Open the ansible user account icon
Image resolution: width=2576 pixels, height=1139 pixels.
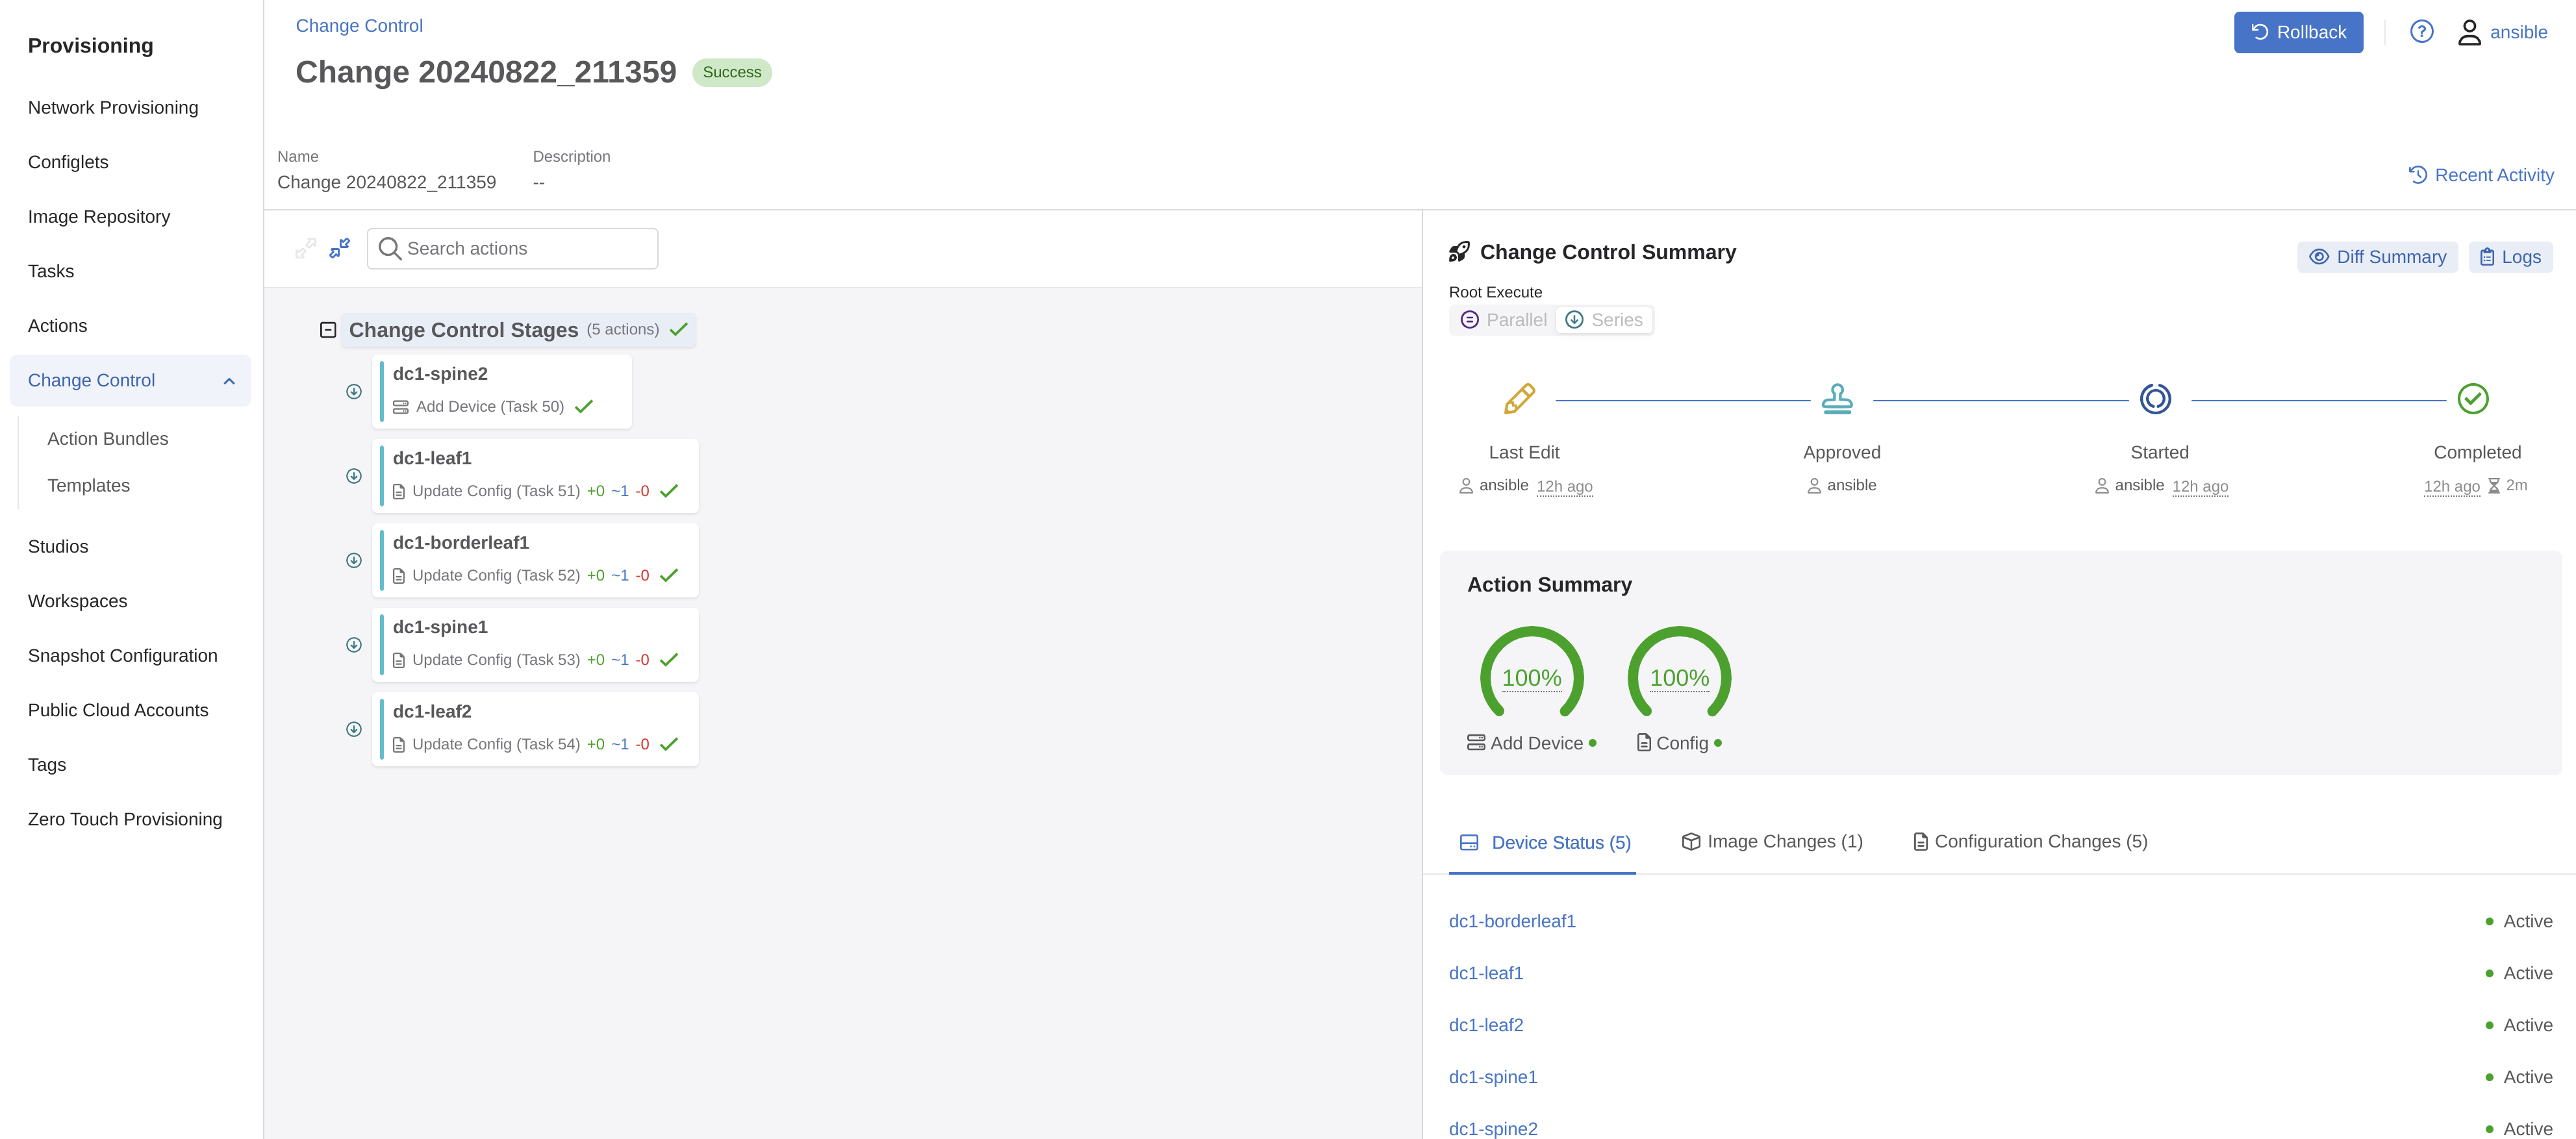pyautogui.click(x=2469, y=33)
